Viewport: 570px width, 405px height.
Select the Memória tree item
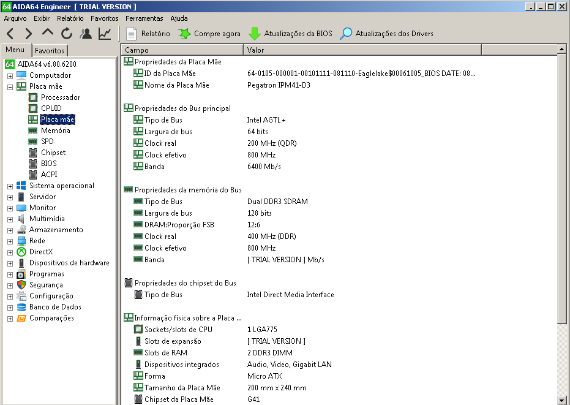tap(55, 131)
